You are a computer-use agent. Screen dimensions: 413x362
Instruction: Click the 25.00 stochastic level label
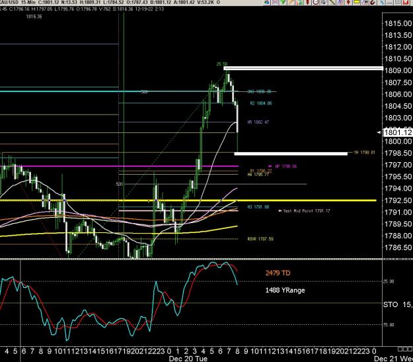pyautogui.click(x=389, y=281)
